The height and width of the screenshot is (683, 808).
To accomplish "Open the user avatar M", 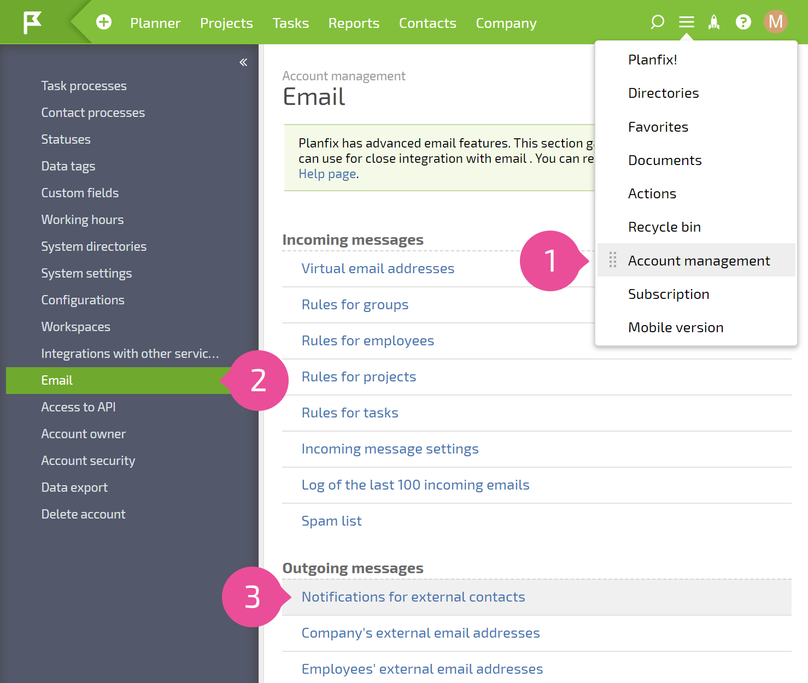I will tap(776, 22).
